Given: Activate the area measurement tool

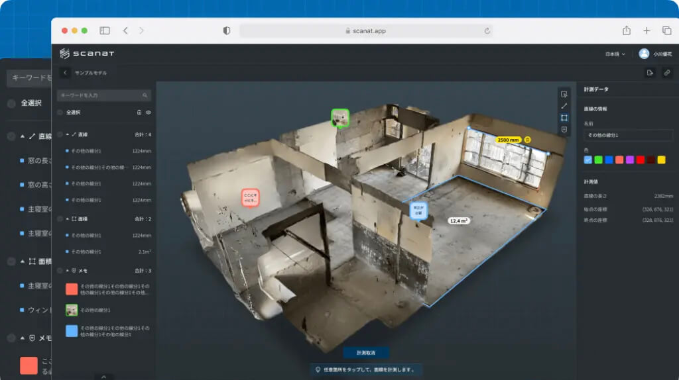Looking at the screenshot, I should 564,117.
